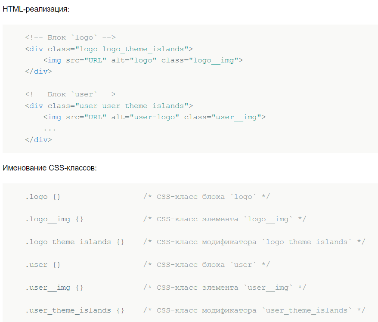Click the '.user_theme_islands {}' CSS selector
The image size is (378, 322).
pyautogui.click(x=74, y=310)
